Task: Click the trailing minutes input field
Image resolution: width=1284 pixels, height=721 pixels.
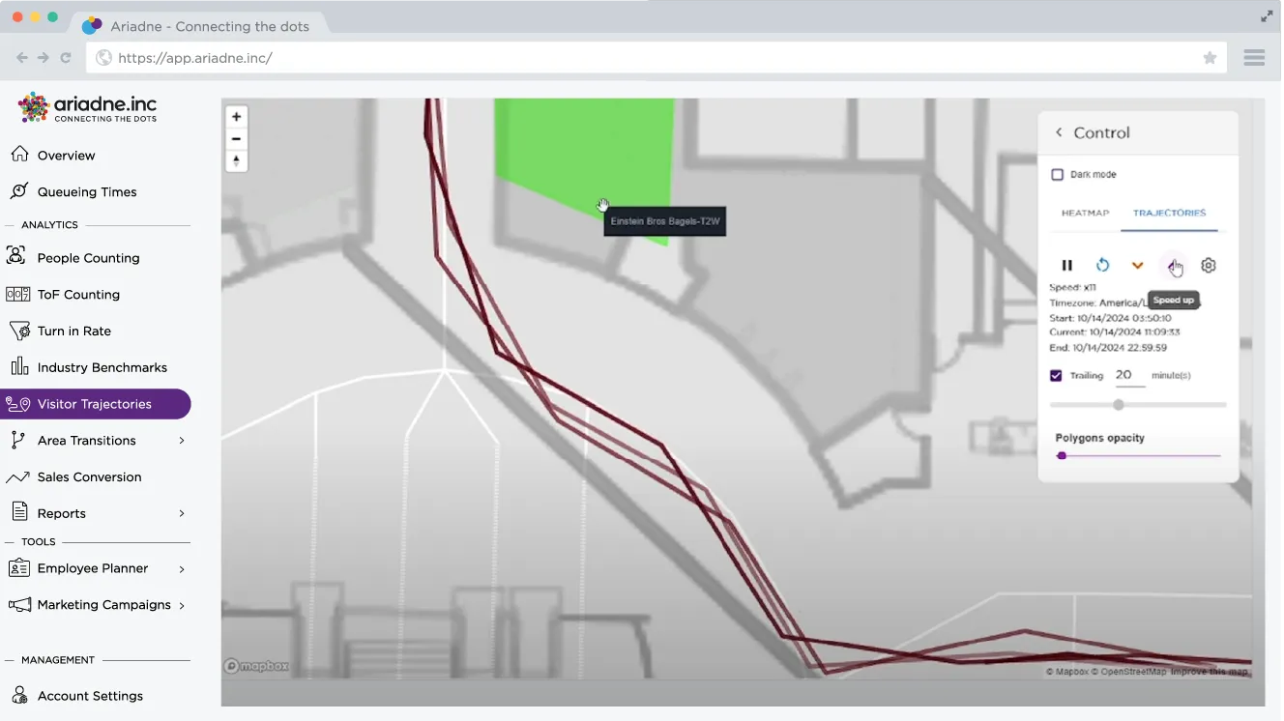Action: pos(1128,376)
